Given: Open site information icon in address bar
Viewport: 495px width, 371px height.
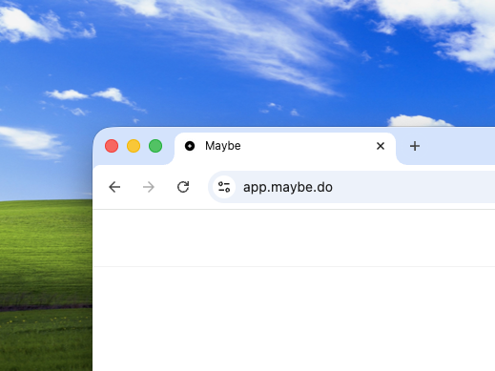Looking at the screenshot, I should pos(224,187).
